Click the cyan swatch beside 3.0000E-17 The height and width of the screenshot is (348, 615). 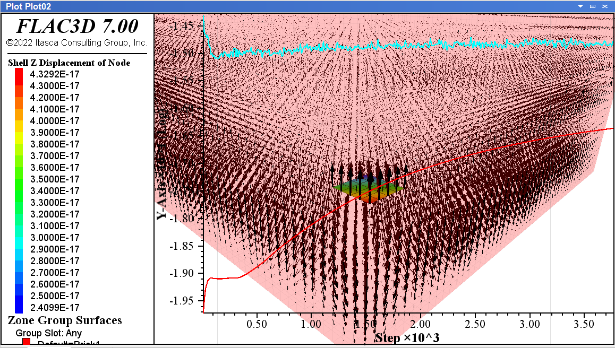pos(20,238)
